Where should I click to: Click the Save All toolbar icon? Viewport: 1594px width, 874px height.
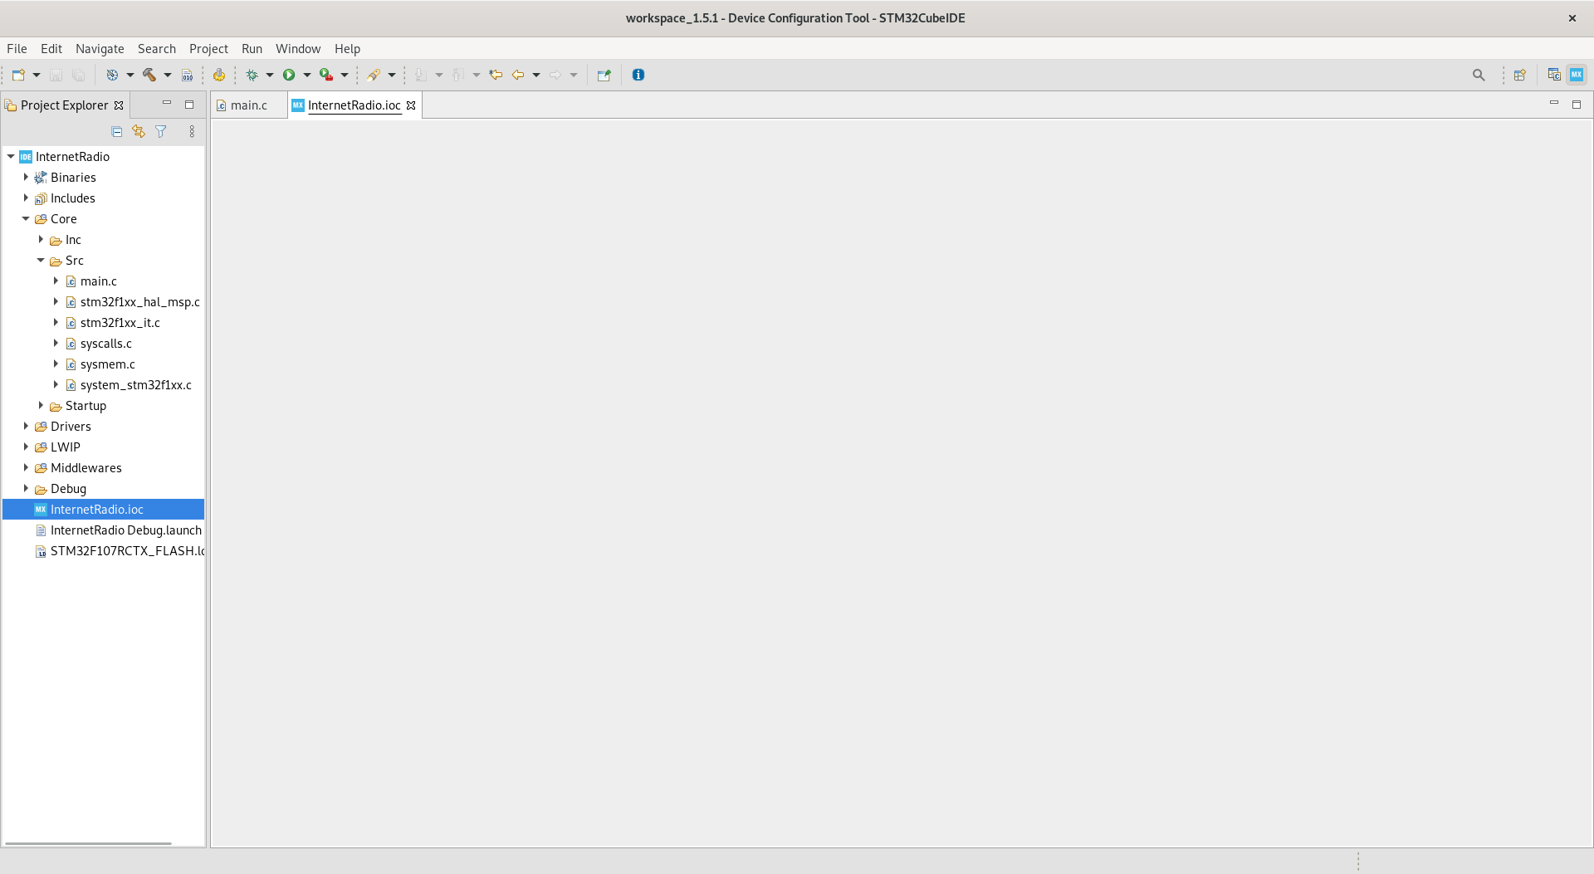tap(78, 75)
